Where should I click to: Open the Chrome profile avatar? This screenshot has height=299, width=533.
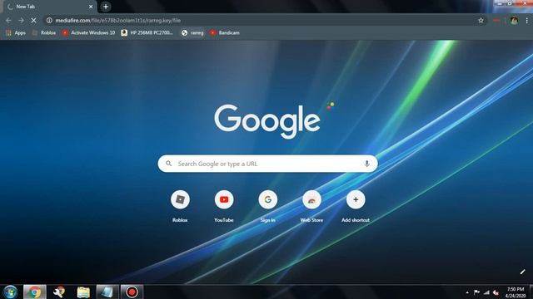514,20
